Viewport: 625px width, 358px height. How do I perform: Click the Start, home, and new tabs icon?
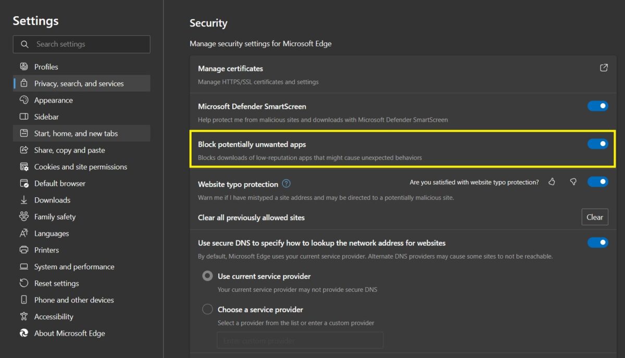tap(24, 133)
